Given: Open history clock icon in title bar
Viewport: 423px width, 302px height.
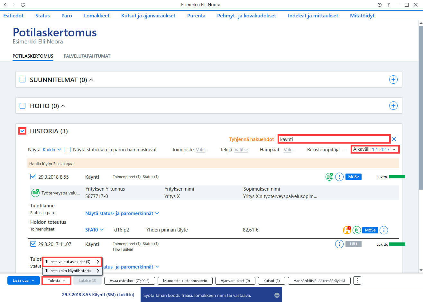Looking at the screenshot, I should tap(380, 5).
